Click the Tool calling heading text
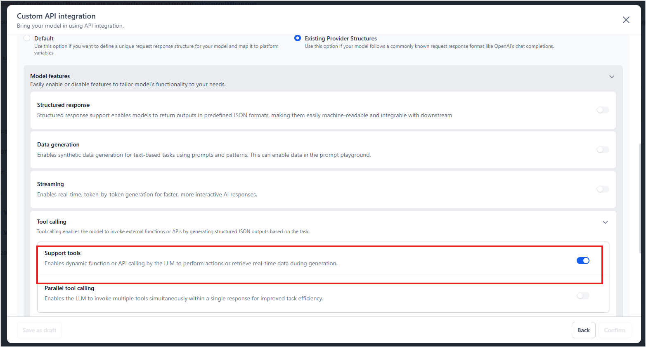The image size is (646, 347). click(52, 222)
